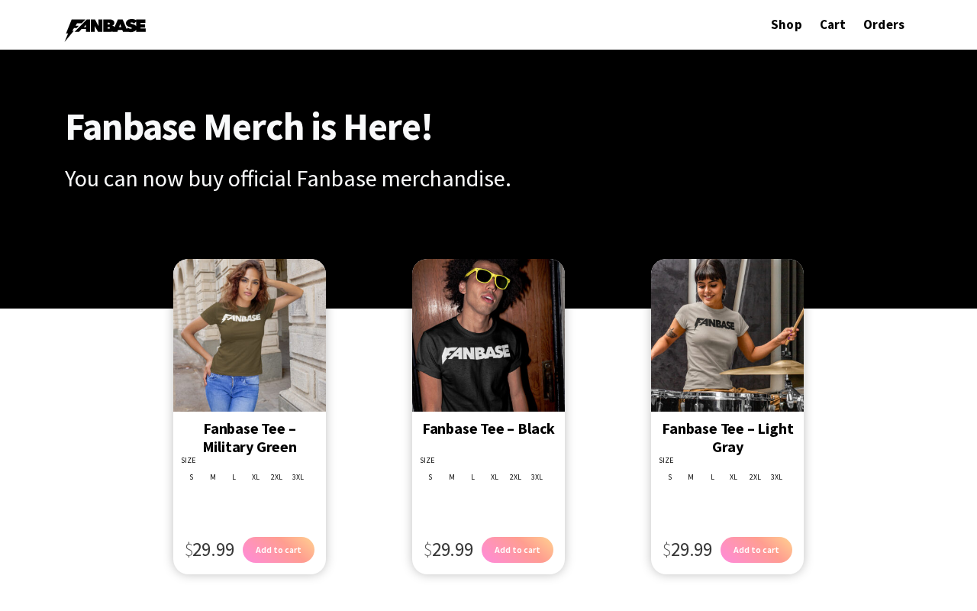Pick size 3XL for Light Gray tee
977x611 pixels.
[x=776, y=477]
